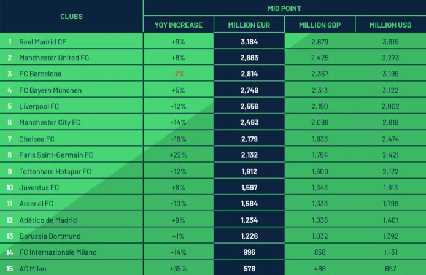The height and width of the screenshot is (275, 426).
Task: Click Arsenal FC's 1,584 EUR value
Action: click(x=249, y=204)
